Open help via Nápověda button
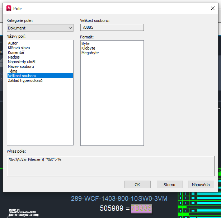Screen dimensions: 221x218 201,185
